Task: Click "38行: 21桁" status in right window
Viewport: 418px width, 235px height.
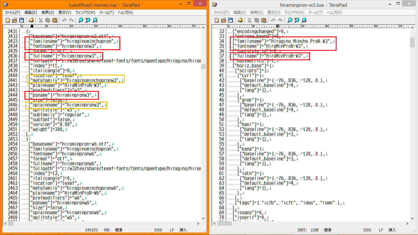Action: 308,230
